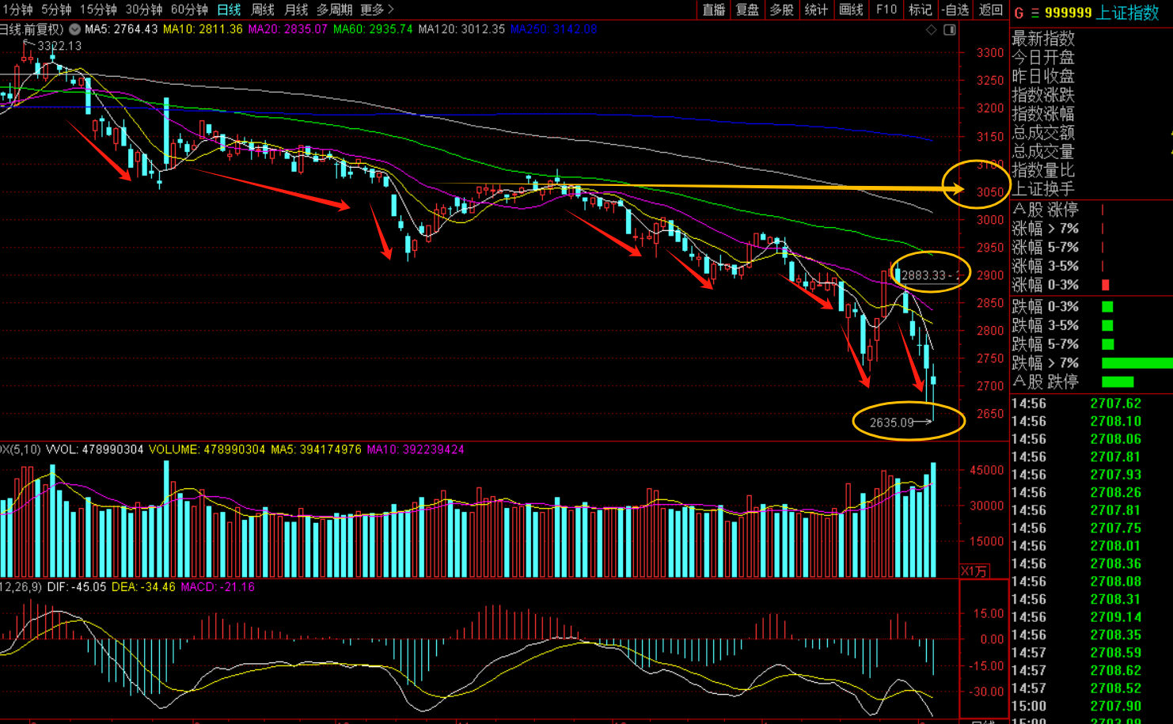The height and width of the screenshot is (724, 1173).
Task: Select the 日线 daily period tab
Action: tap(229, 9)
